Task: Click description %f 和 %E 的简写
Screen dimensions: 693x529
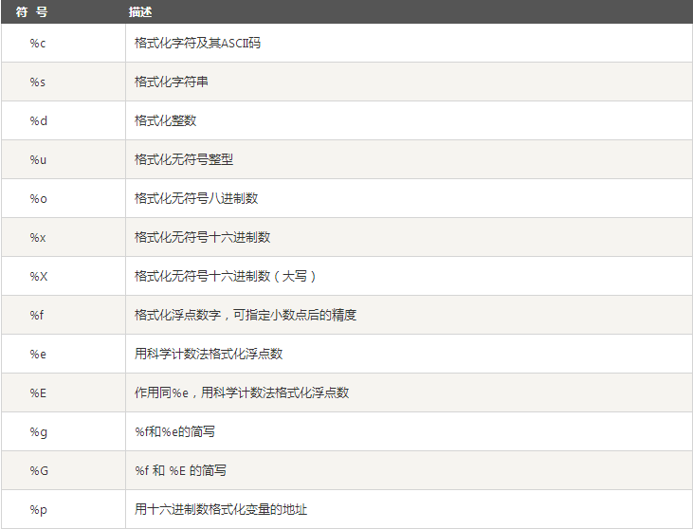Action: point(181,470)
